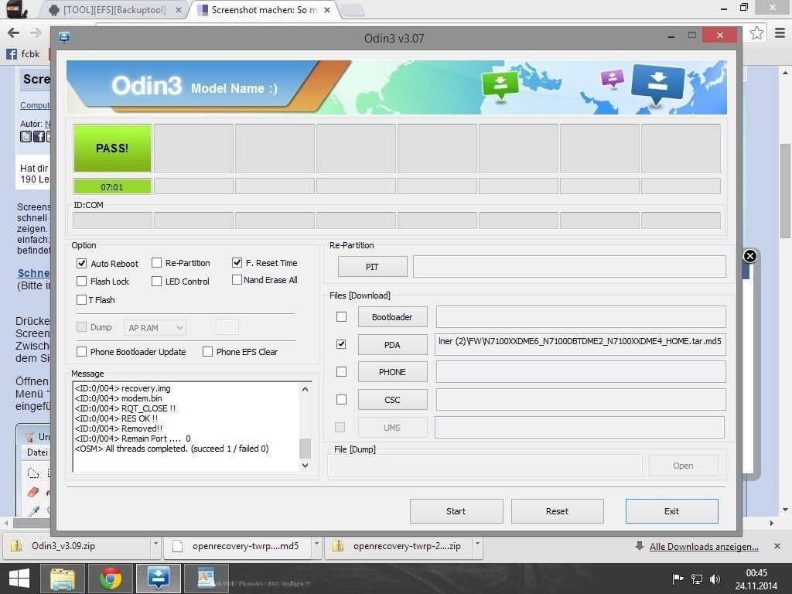
Task: Click the green download icon in banner
Action: pos(500,85)
